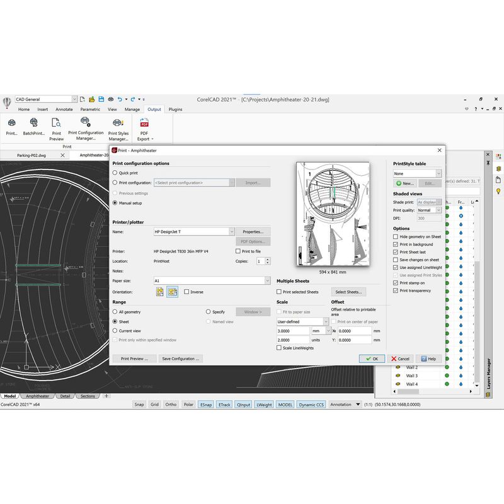The width and height of the screenshot is (504, 504).
Task: Click the light bulb icon in right sidebar
Action: point(498,192)
